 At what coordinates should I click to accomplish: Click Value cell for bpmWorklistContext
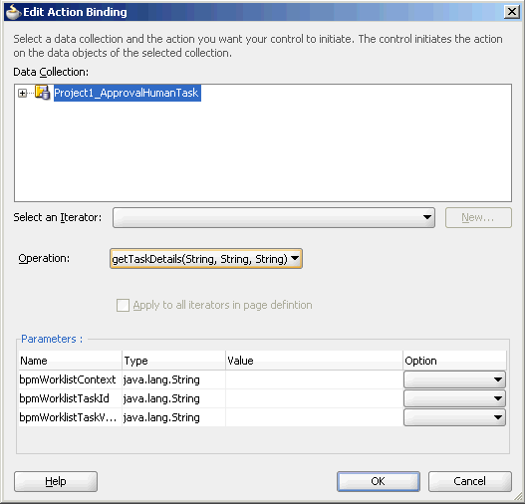click(314, 379)
